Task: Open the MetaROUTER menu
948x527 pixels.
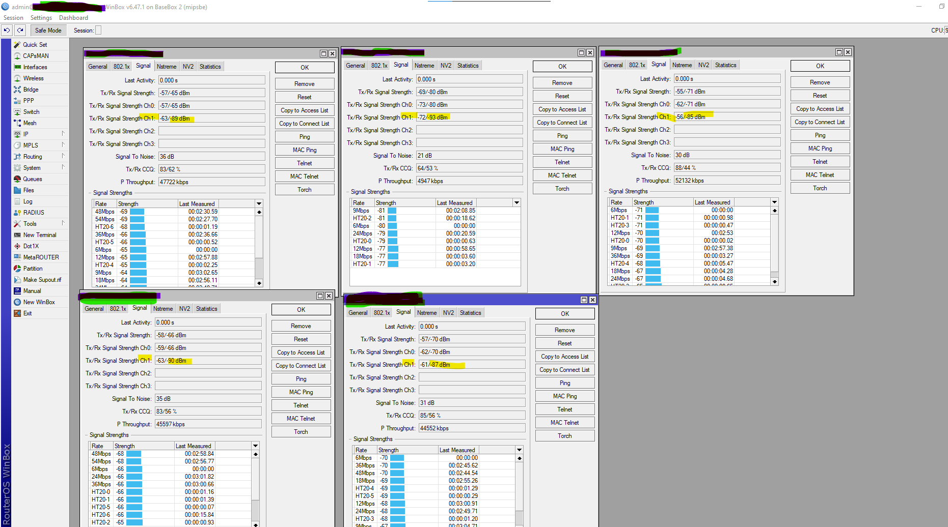Action: pyautogui.click(x=41, y=257)
